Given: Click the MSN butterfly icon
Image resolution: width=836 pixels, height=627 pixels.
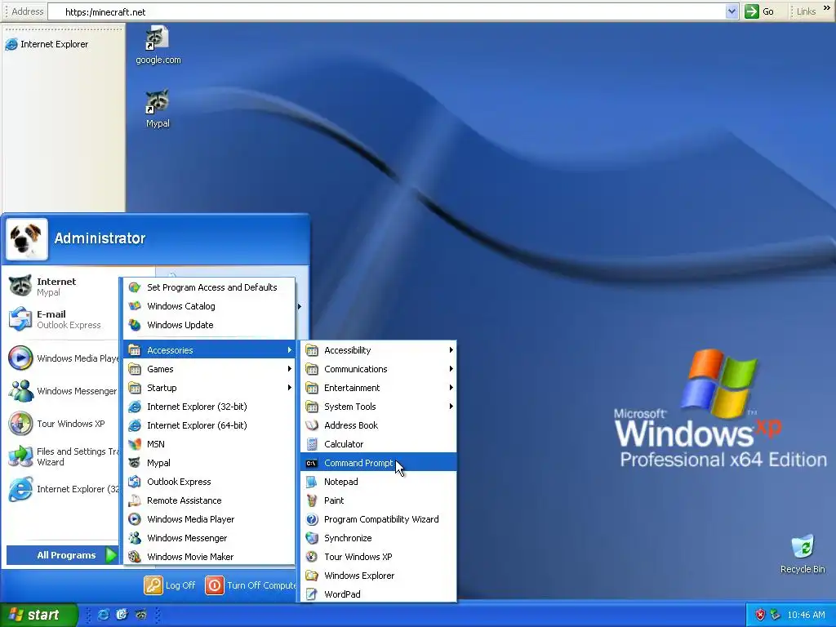Looking at the screenshot, I should click(135, 444).
